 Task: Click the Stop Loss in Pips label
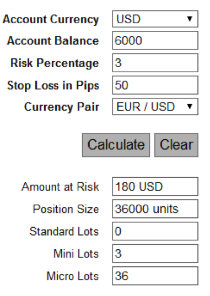click(x=53, y=85)
